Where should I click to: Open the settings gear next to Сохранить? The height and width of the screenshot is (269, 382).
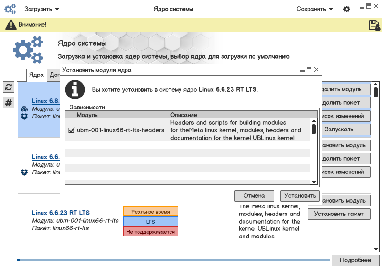347,9
